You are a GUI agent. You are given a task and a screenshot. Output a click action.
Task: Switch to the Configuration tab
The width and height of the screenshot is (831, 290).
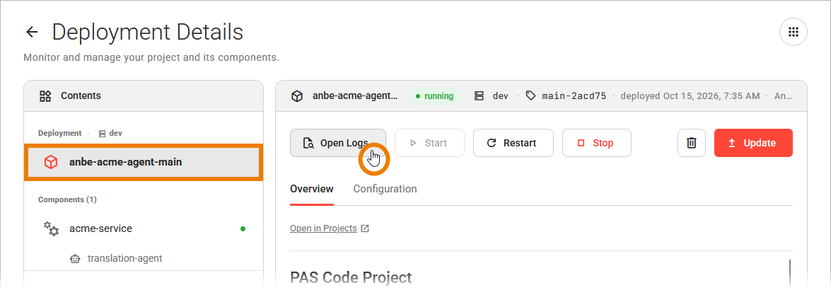385,189
